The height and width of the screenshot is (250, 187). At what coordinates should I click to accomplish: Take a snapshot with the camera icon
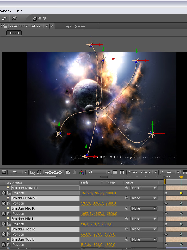(x=68, y=172)
